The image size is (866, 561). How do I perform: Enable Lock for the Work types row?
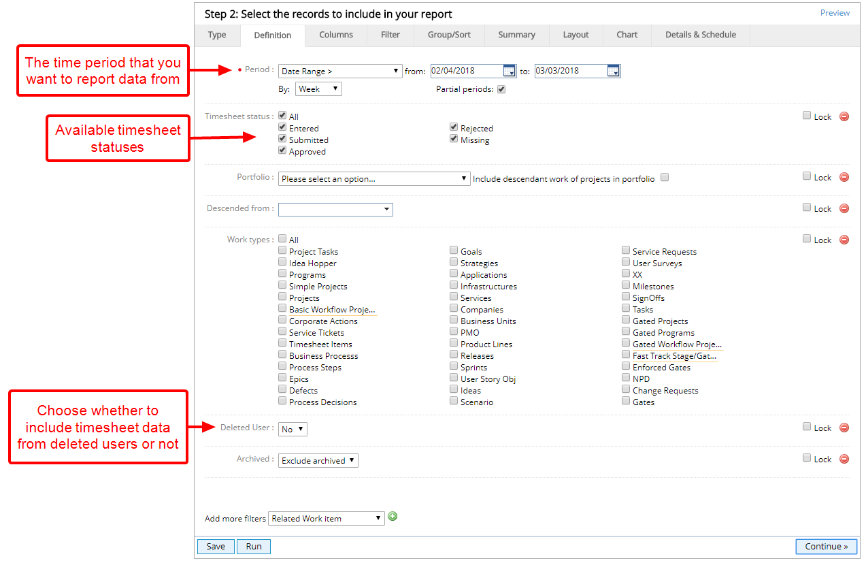(807, 239)
